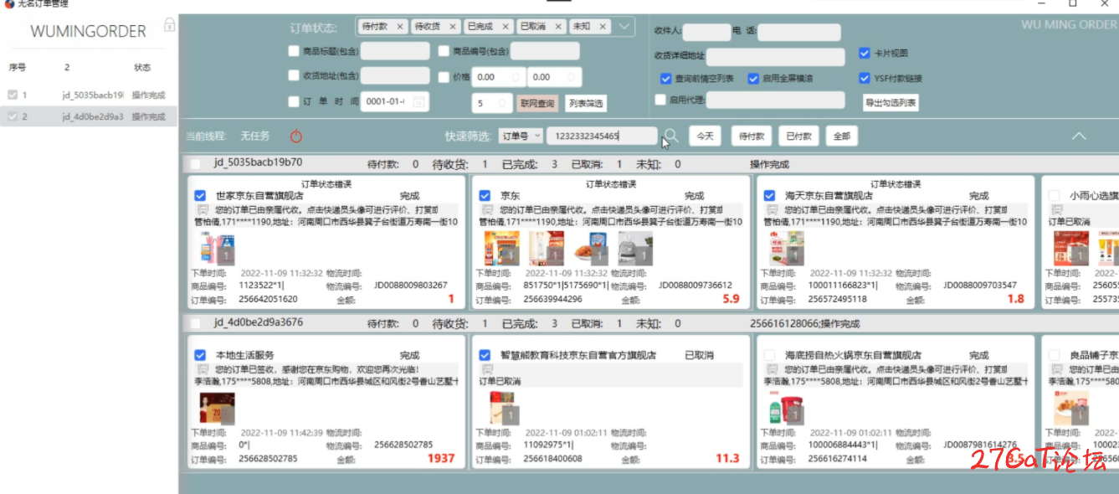This screenshot has height=494, width=1119.
Task: Enable the 订单时间 filter checkbox
Action: [294, 102]
